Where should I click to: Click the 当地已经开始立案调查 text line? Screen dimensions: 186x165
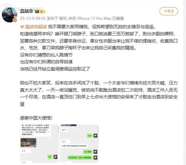[x=55, y=69]
